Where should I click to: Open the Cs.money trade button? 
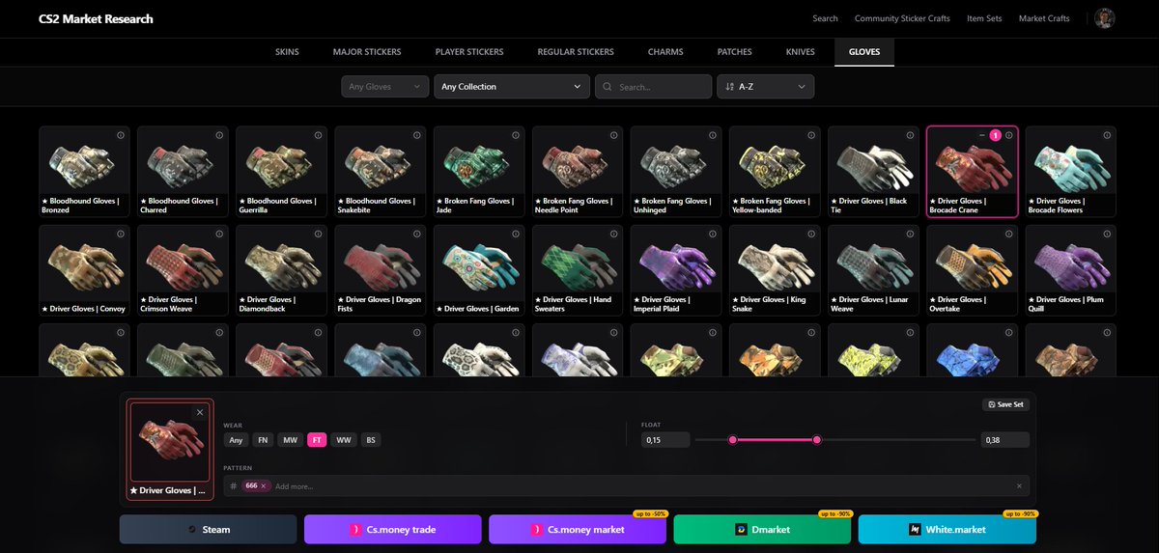[x=393, y=529]
